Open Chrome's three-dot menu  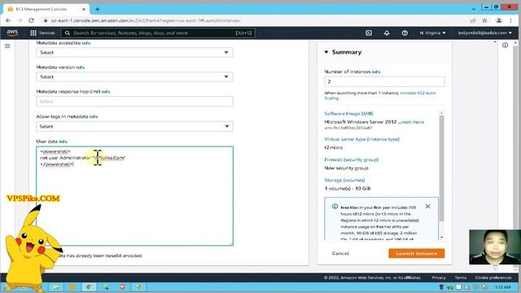click(x=510, y=20)
